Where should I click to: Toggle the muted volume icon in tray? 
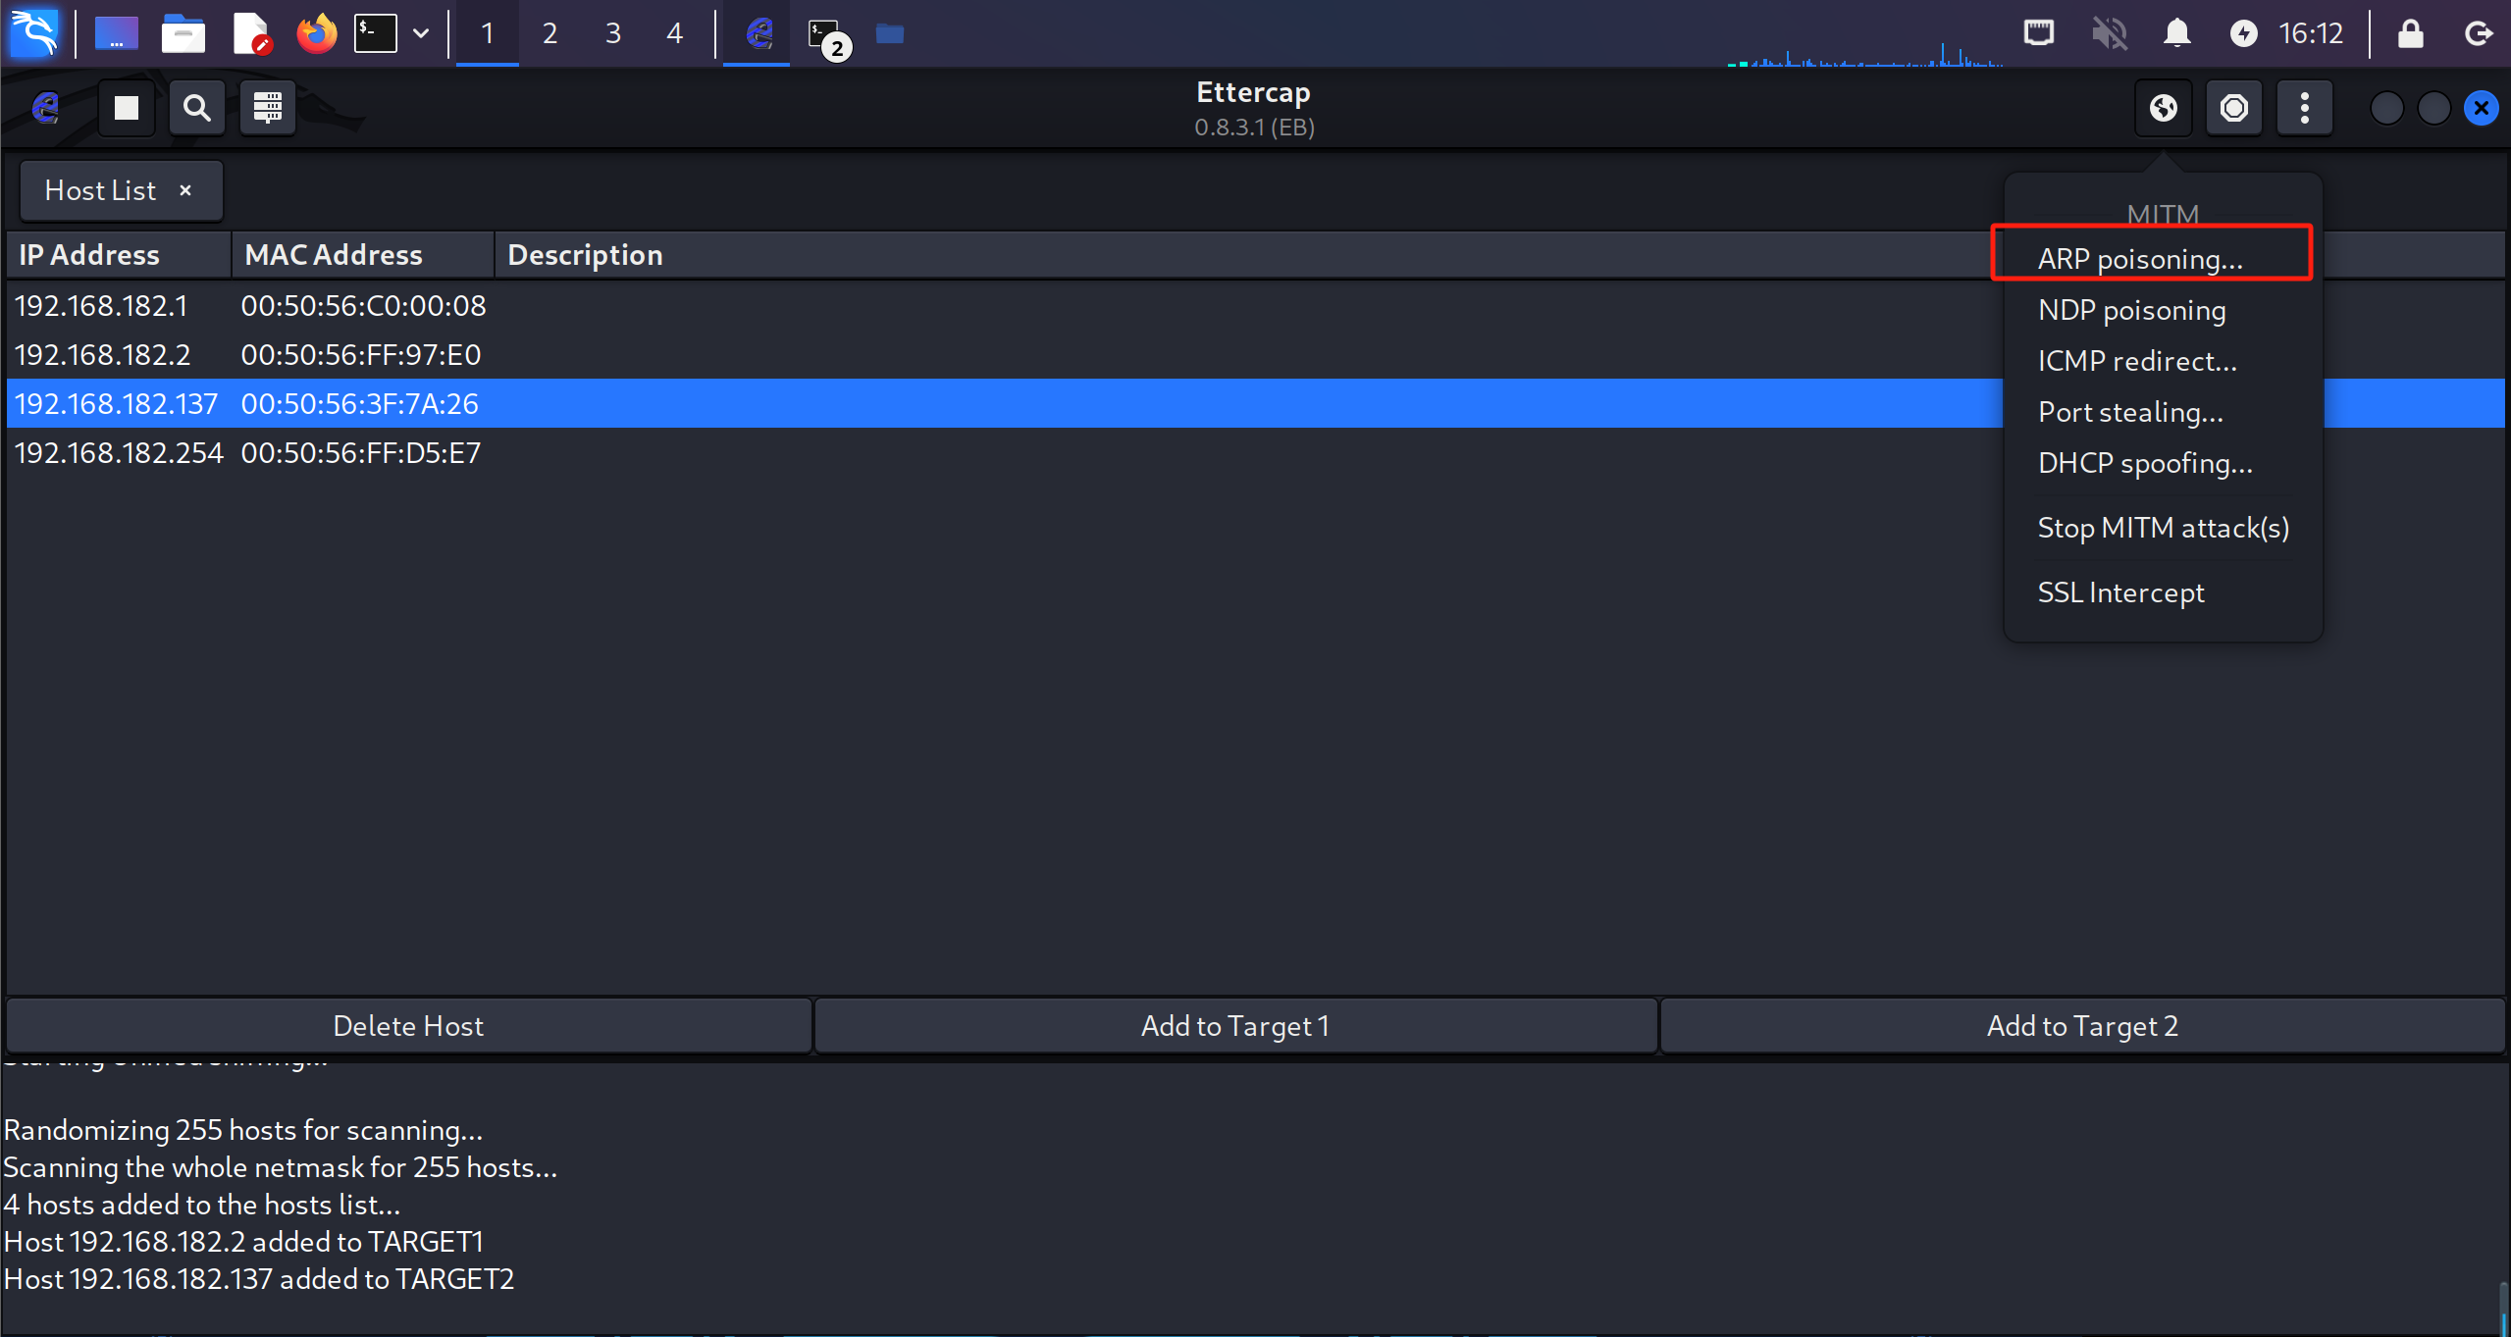coord(2109,34)
